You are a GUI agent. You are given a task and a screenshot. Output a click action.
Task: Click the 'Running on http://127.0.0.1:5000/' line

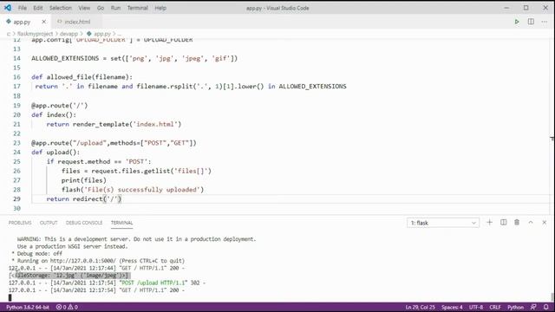point(98,261)
